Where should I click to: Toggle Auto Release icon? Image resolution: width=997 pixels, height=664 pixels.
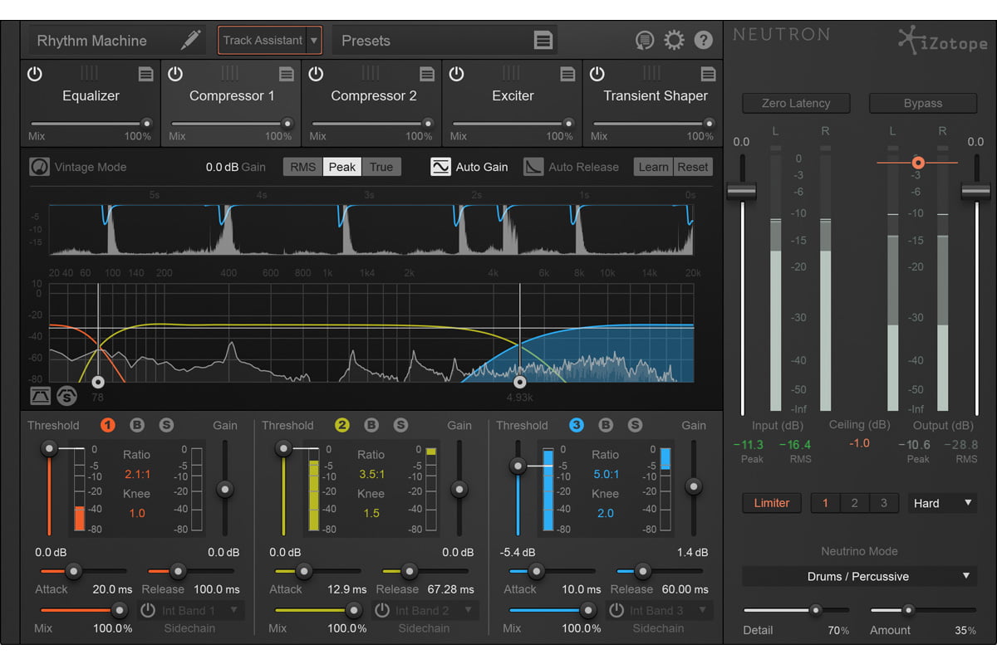click(533, 167)
